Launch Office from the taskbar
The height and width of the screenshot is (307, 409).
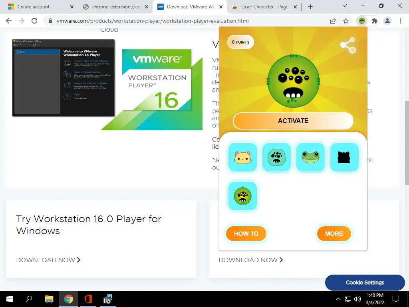pos(88,299)
